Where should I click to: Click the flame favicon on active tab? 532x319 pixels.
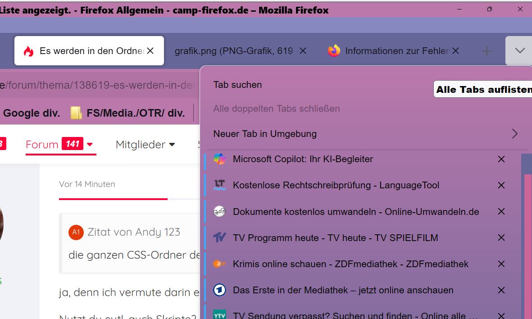coord(28,51)
